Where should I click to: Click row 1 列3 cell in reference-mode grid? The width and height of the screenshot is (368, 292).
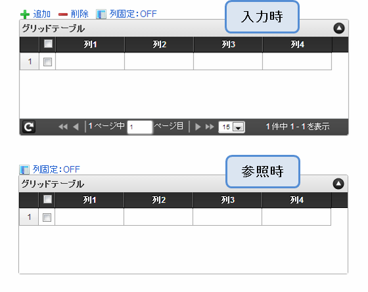(x=227, y=217)
